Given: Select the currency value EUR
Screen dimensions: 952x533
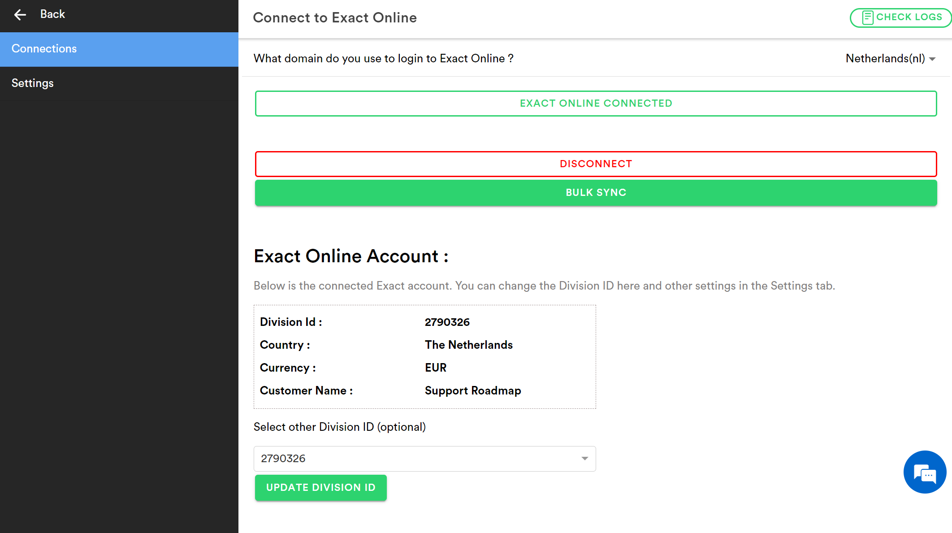Looking at the screenshot, I should [435, 368].
